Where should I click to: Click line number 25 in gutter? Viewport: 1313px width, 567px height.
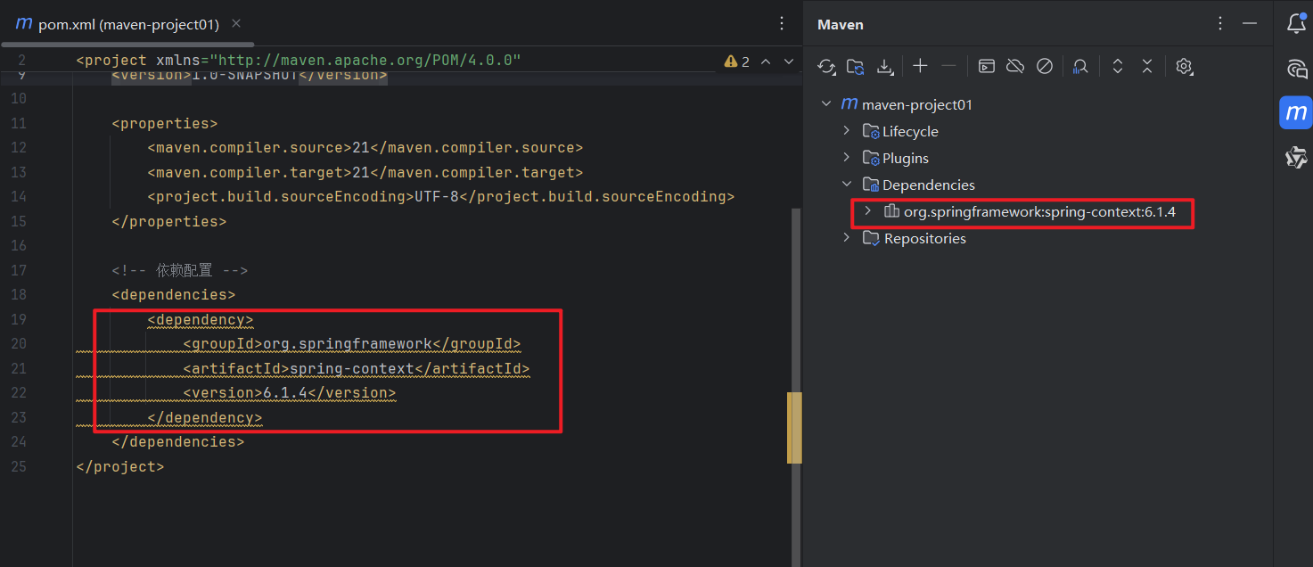[19, 466]
